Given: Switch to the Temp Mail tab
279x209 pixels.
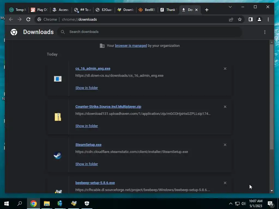Looking at the screenshot, I should click(18, 10).
